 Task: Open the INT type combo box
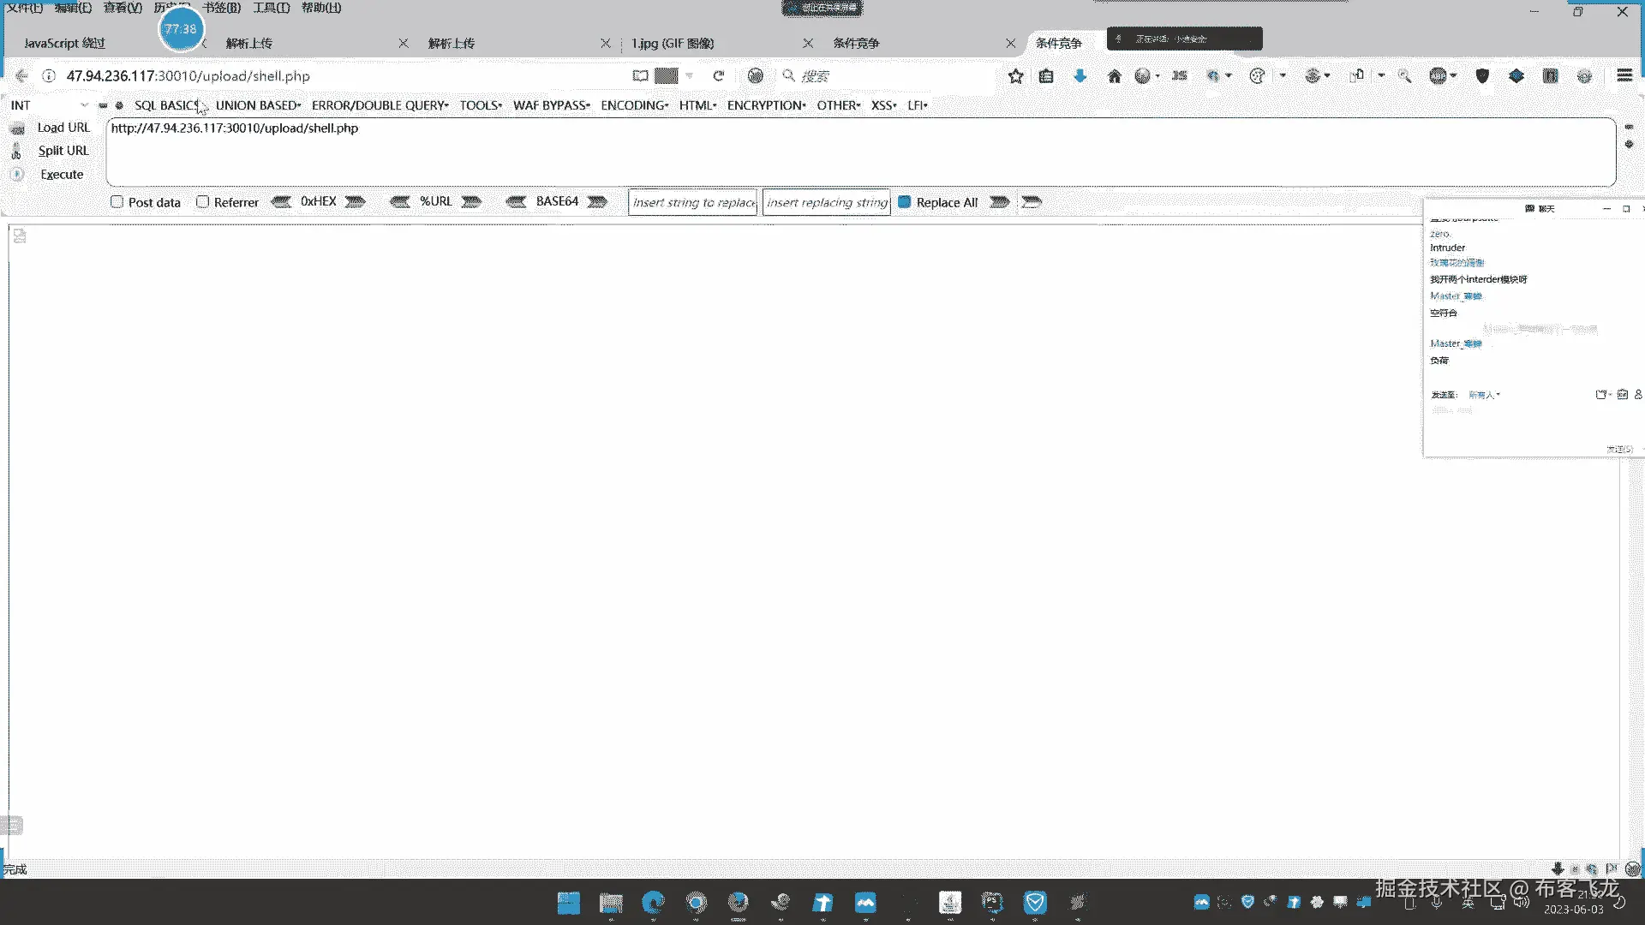pyautogui.click(x=49, y=105)
